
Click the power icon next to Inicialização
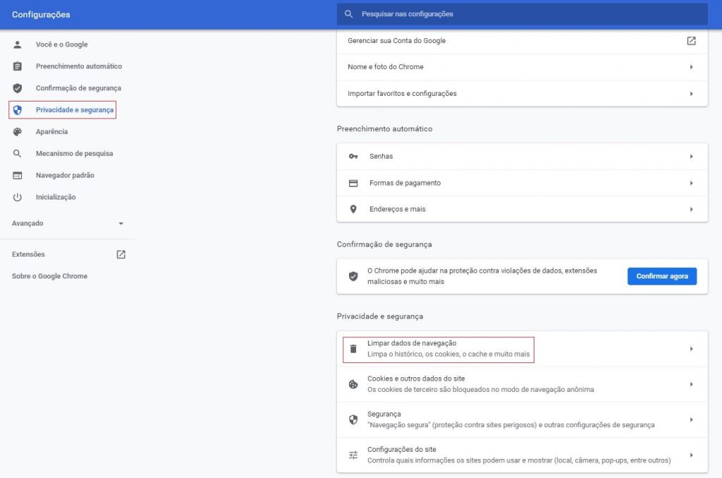coord(17,197)
